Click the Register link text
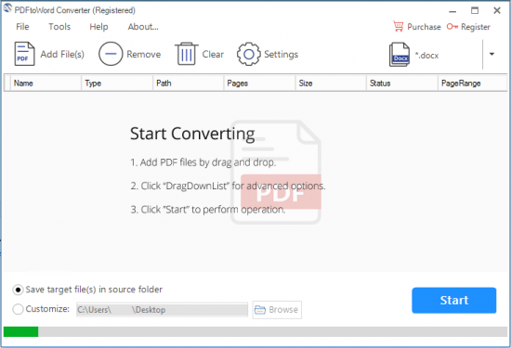The image size is (511, 348). [476, 27]
